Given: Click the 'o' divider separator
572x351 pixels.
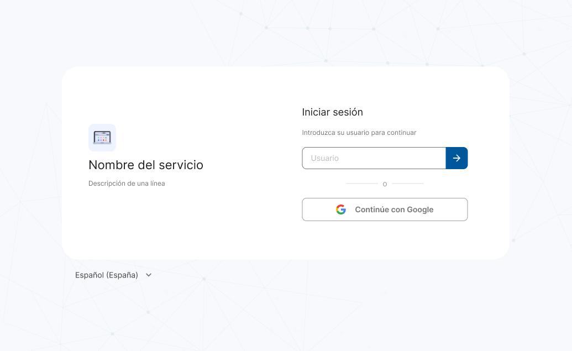Looking at the screenshot, I should pos(385,184).
